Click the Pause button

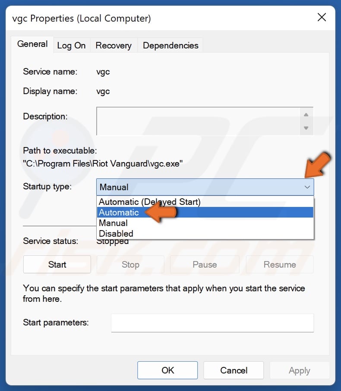205,264
